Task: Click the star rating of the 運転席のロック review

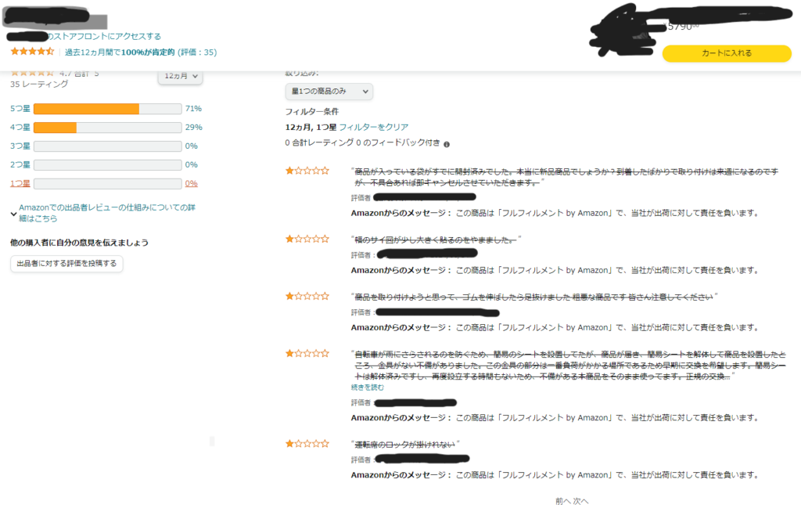Action: click(307, 444)
